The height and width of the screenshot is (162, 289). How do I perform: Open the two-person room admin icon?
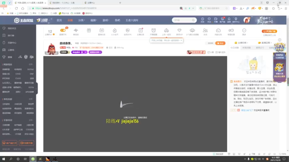click(x=205, y=30)
